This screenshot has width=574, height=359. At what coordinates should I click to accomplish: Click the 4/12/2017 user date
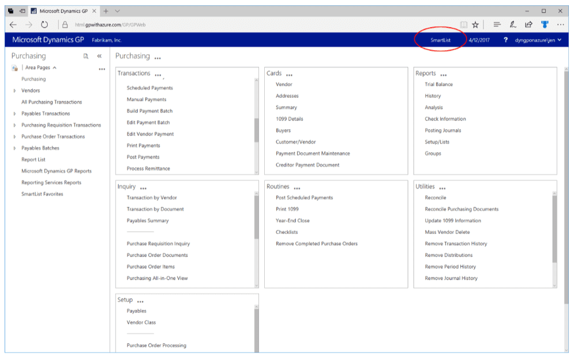479,40
